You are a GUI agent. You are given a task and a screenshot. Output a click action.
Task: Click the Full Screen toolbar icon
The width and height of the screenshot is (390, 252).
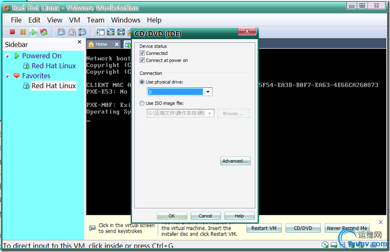pyautogui.click(x=121, y=32)
